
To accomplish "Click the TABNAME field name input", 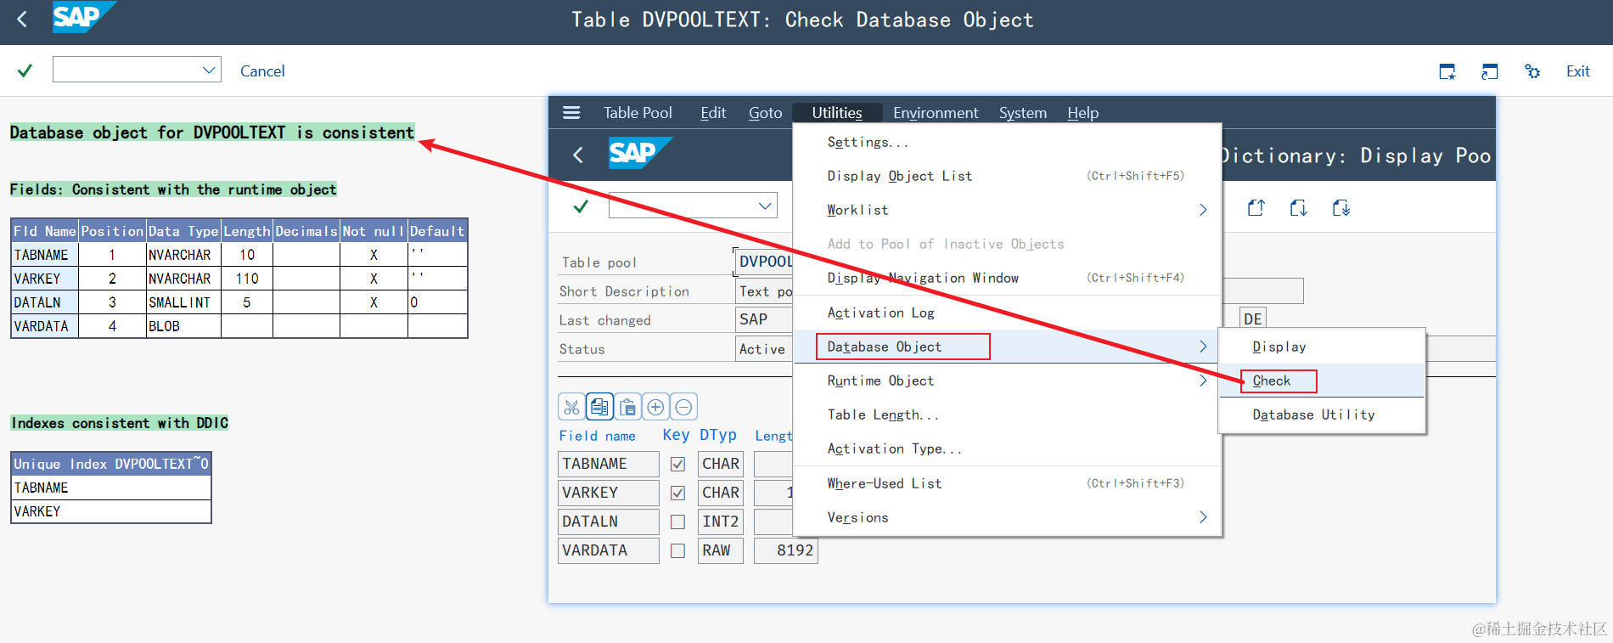I will point(609,464).
